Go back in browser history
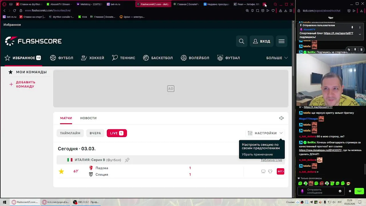 pos(4,11)
